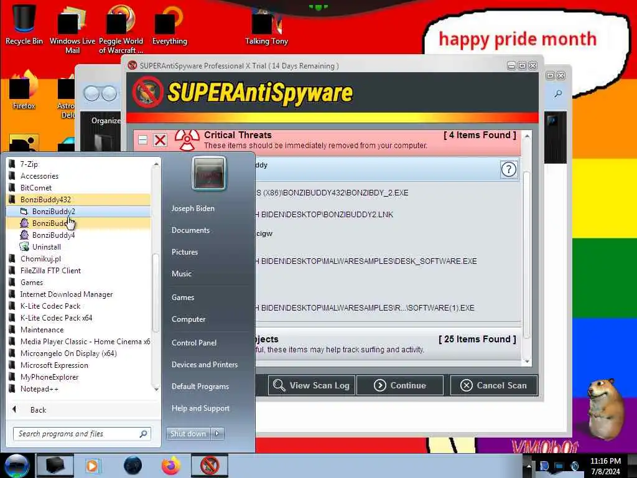This screenshot has width=637, height=478.
Task: Open Music from the Start menu
Action: coord(182,274)
